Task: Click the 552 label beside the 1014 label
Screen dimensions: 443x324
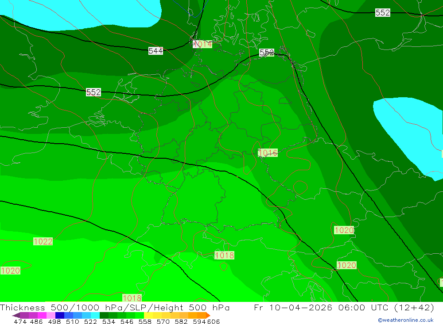Action: pos(267,53)
